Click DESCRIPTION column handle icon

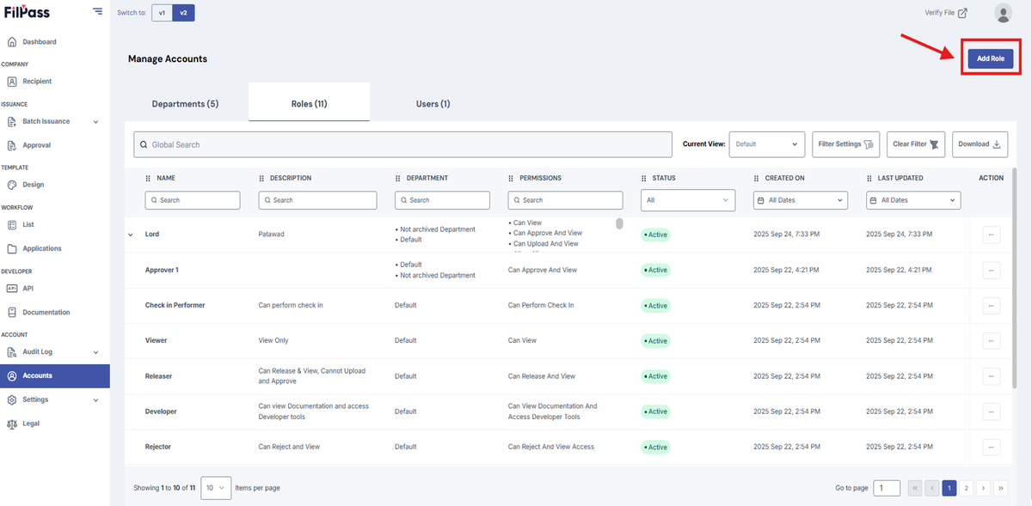click(x=261, y=179)
